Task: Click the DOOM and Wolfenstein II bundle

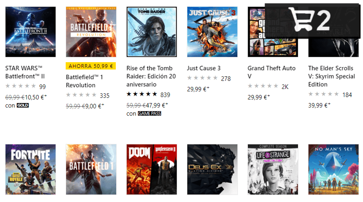Action: tap(152, 169)
